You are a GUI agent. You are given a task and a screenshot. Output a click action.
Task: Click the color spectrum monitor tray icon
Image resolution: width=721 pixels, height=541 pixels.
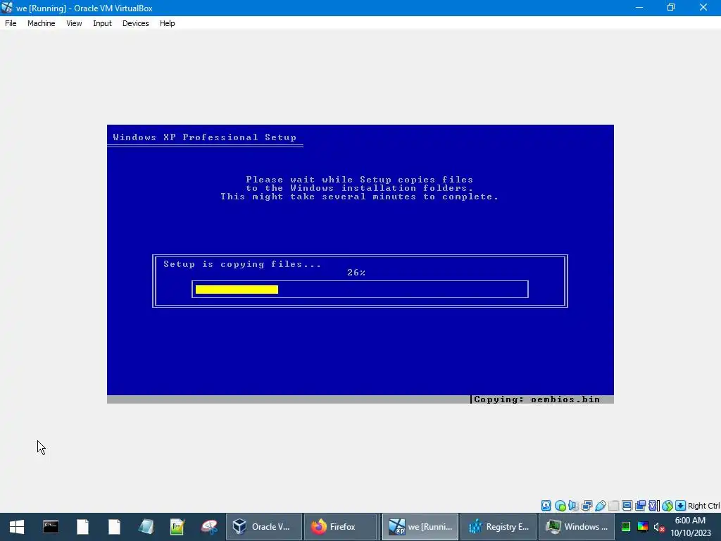643,527
